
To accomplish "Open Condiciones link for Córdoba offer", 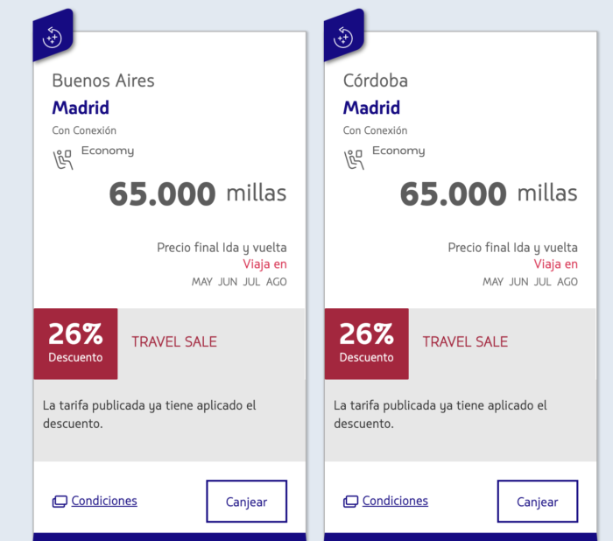I will click(x=395, y=501).
